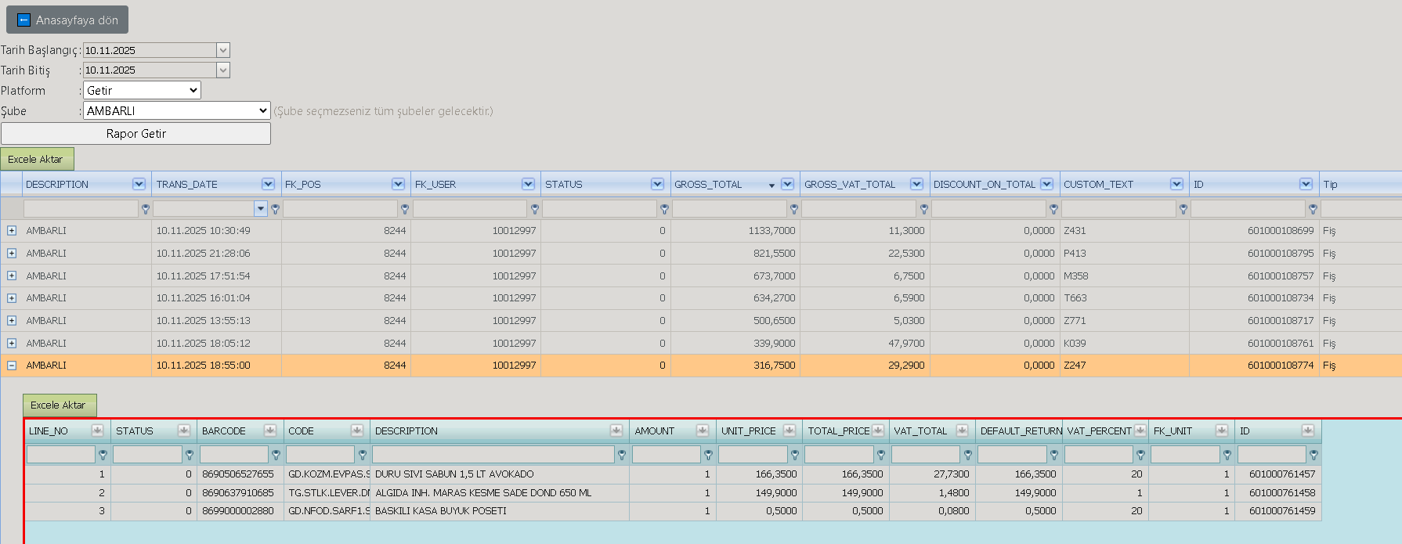
Task: Open the Şube dropdown showing AMBARLI
Action: [177, 111]
